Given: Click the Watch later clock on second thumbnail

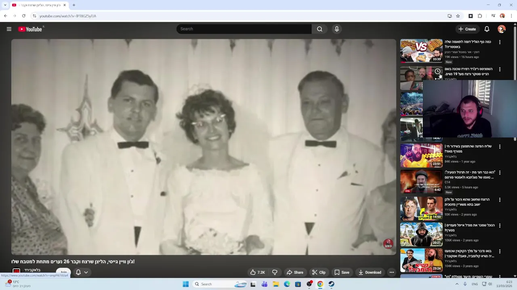Looking at the screenshot, I should (437, 71).
